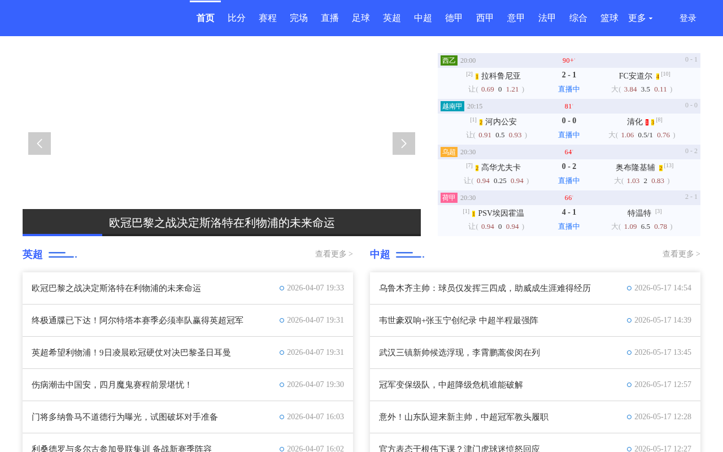The height and width of the screenshot is (452, 723).
Task: Open 直播中 link for 河内公安 match
Action: point(569,135)
